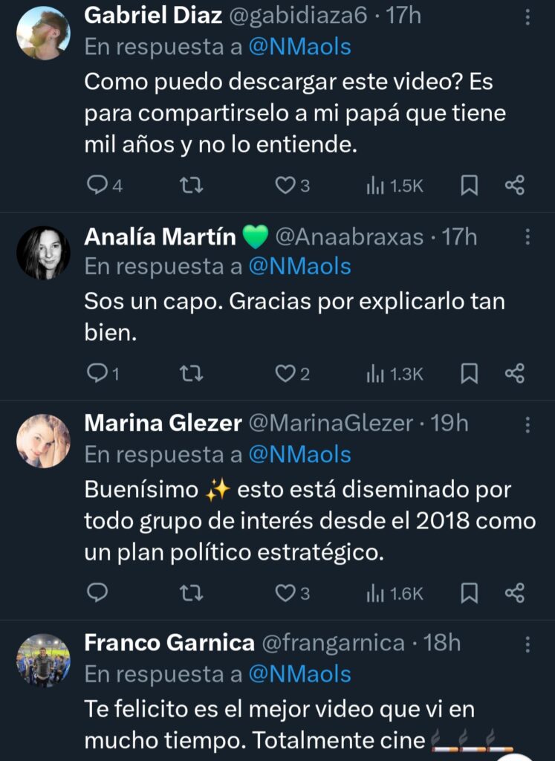
Task: Open more options on Gabriel Diaz's tweet
Action: click(x=528, y=16)
